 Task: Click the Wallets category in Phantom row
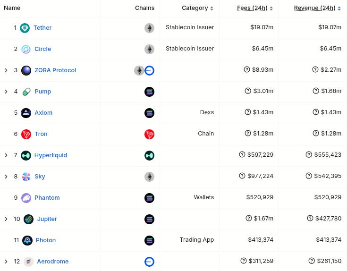(x=204, y=197)
